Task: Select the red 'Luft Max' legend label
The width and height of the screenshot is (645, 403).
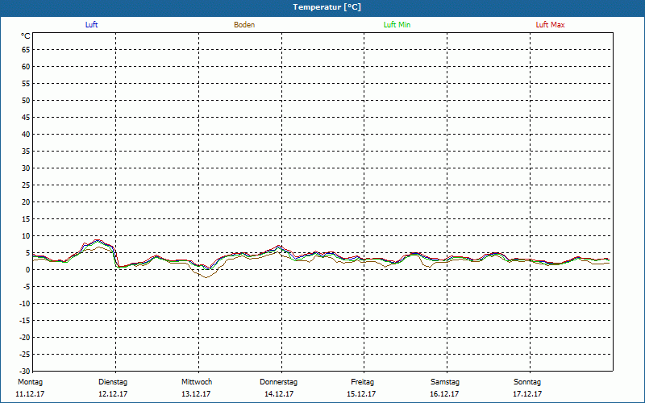Action: (x=550, y=25)
